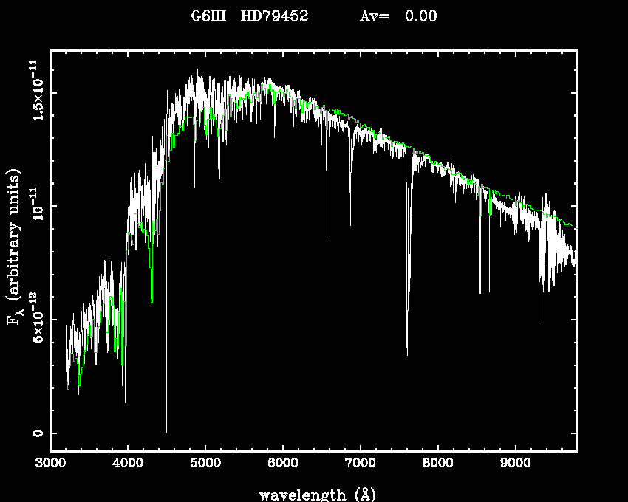Select the Fλ (arbitrary units) y-axis title
628x502 pixels.
click(15, 247)
